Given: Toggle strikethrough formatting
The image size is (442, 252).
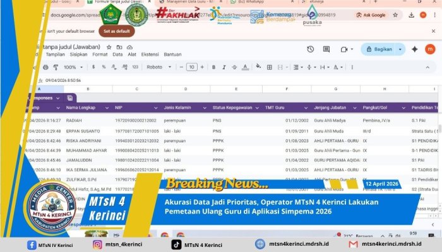Looking at the screenshot, I should (x=234, y=67).
